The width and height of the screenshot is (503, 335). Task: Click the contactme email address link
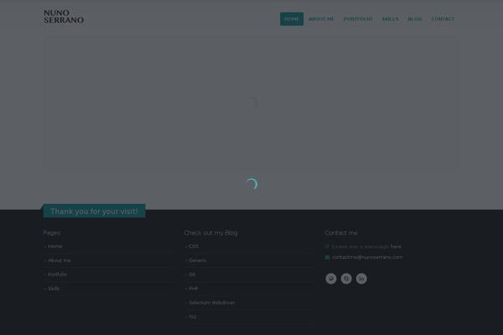coord(367,257)
